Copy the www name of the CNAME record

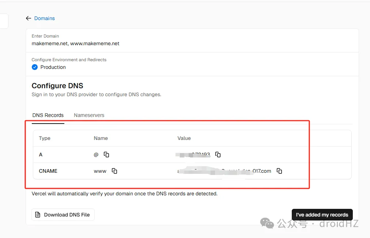tap(114, 171)
